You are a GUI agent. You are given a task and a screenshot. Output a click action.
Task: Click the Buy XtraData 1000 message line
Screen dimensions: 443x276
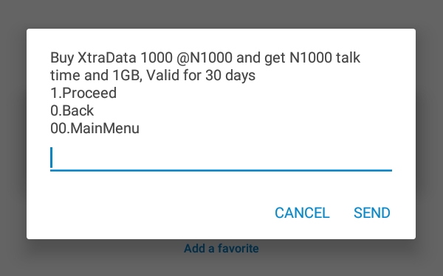205,57
